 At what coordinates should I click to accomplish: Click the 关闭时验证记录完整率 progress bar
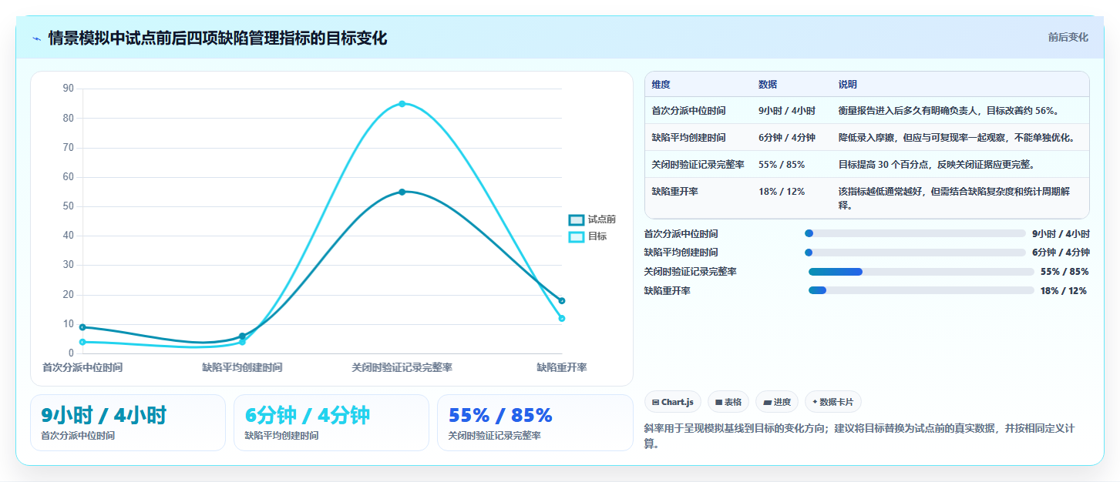click(x=921, y=272)
